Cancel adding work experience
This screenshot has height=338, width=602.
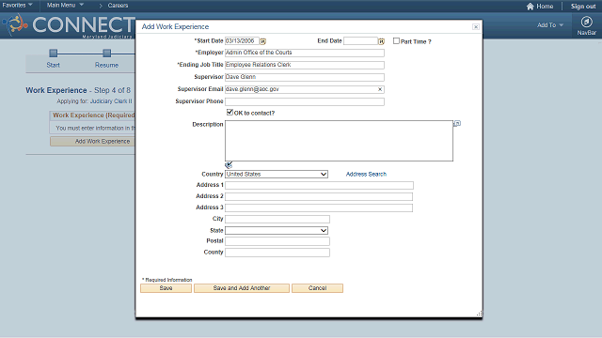pyautogui.click(x=318, y=288)
